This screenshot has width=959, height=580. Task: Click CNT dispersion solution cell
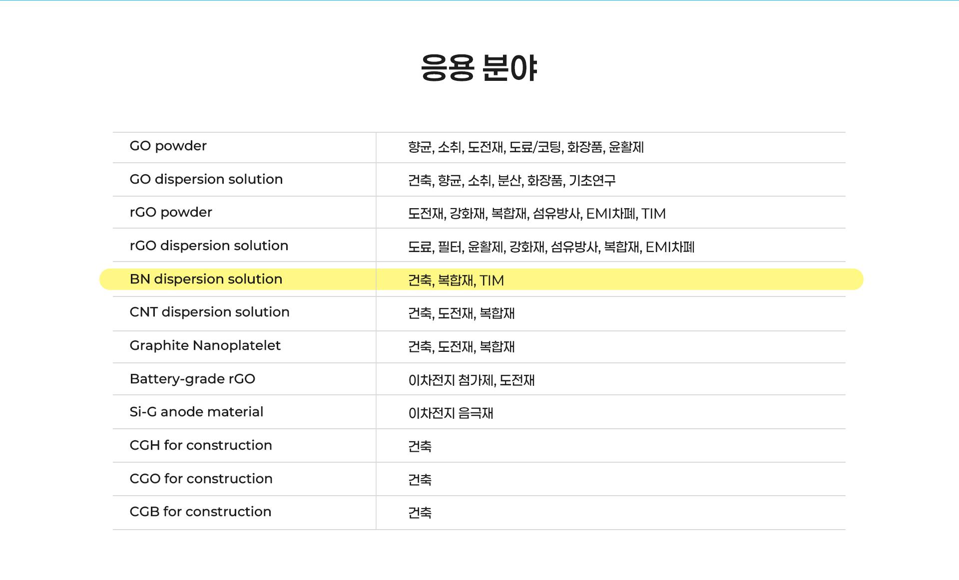coord(209,312)
